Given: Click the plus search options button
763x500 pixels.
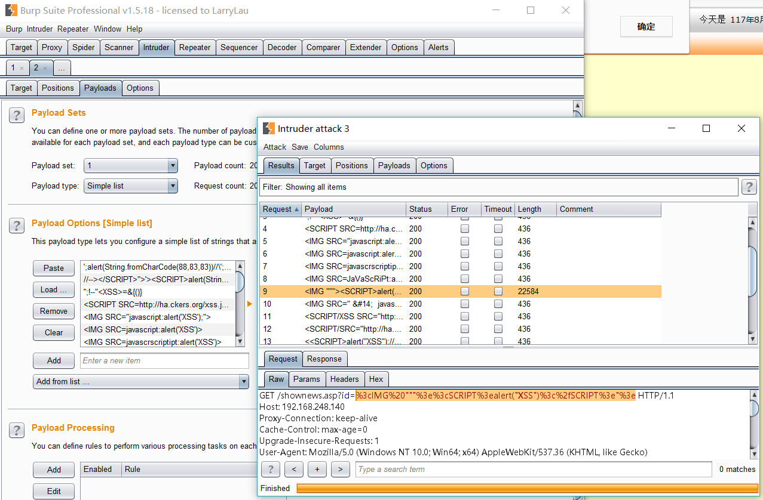Looking at the screenshot, I should [x=317, y=469].
